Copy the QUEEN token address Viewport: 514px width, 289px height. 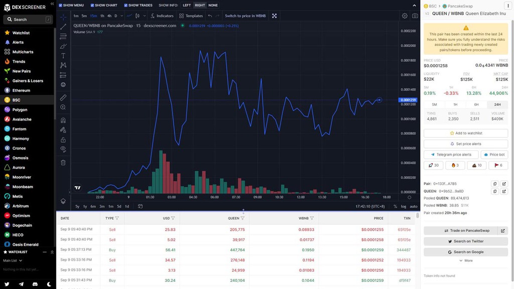tap(495, 191)
